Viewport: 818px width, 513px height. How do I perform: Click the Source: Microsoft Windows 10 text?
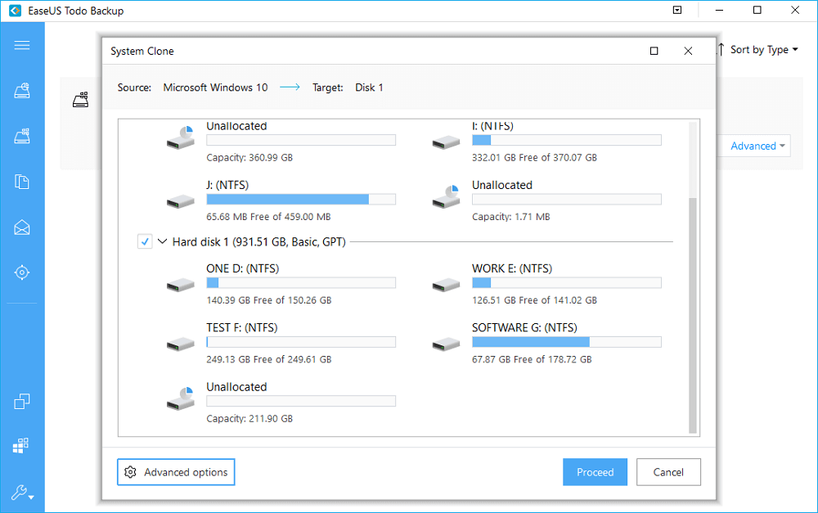click(x=192, y=88)
